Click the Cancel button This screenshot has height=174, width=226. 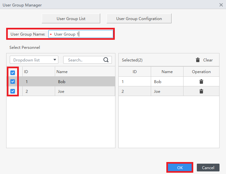coord(208,168)
